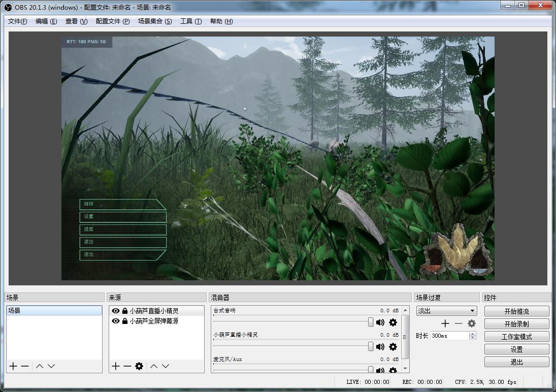Open the 工具 menu
The image size is (556, 392).
click(191, 21)
